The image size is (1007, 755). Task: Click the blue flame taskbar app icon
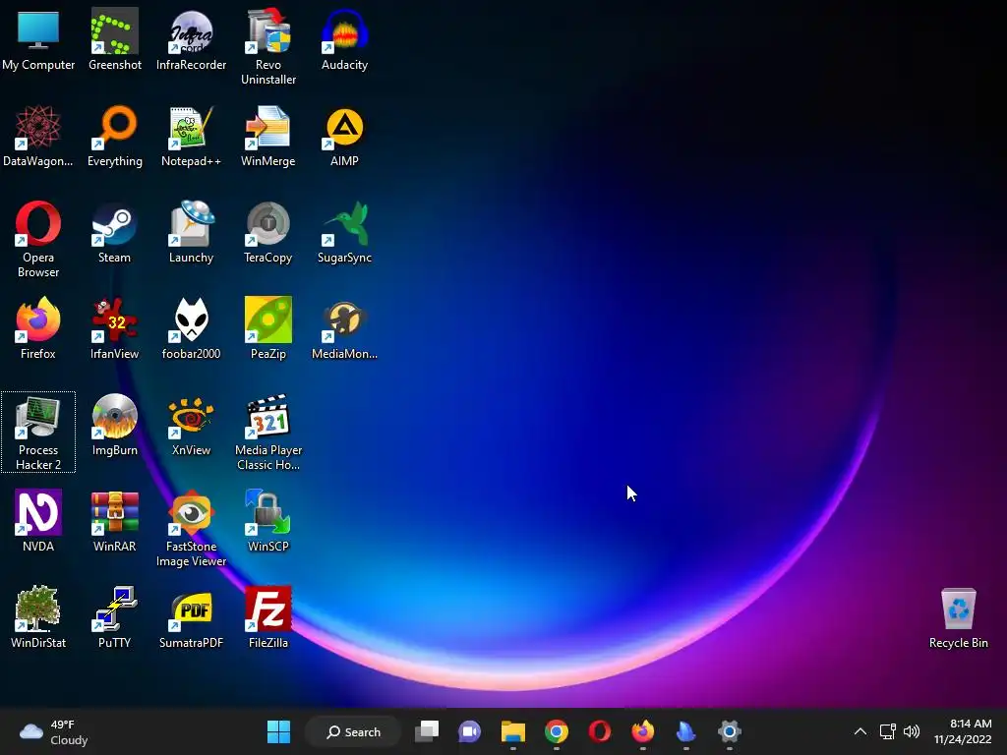coord(685,731)
